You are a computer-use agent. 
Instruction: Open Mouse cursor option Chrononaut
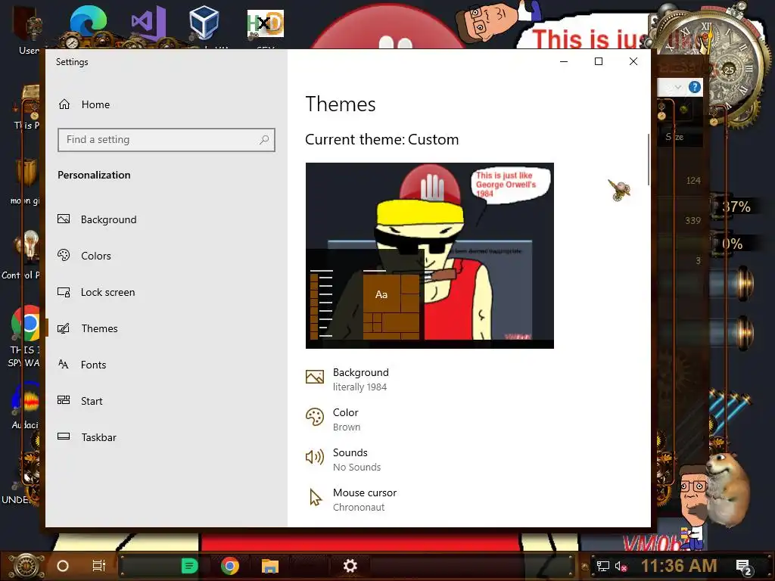click(351, 499)
